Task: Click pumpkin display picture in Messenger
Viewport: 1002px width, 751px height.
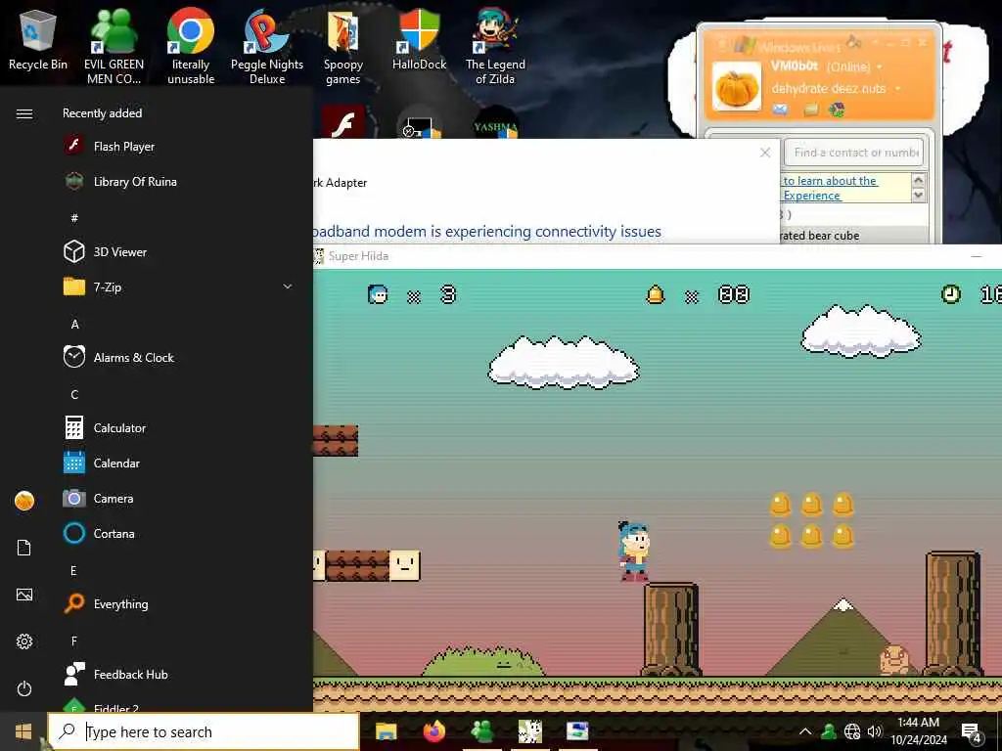Action: 737,86
